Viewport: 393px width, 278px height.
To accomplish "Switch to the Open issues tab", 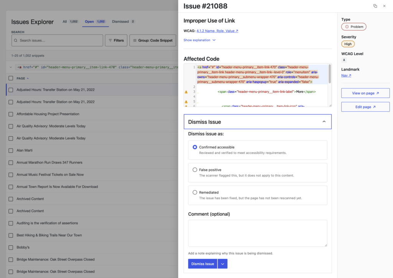I will [x=95, y=22].
